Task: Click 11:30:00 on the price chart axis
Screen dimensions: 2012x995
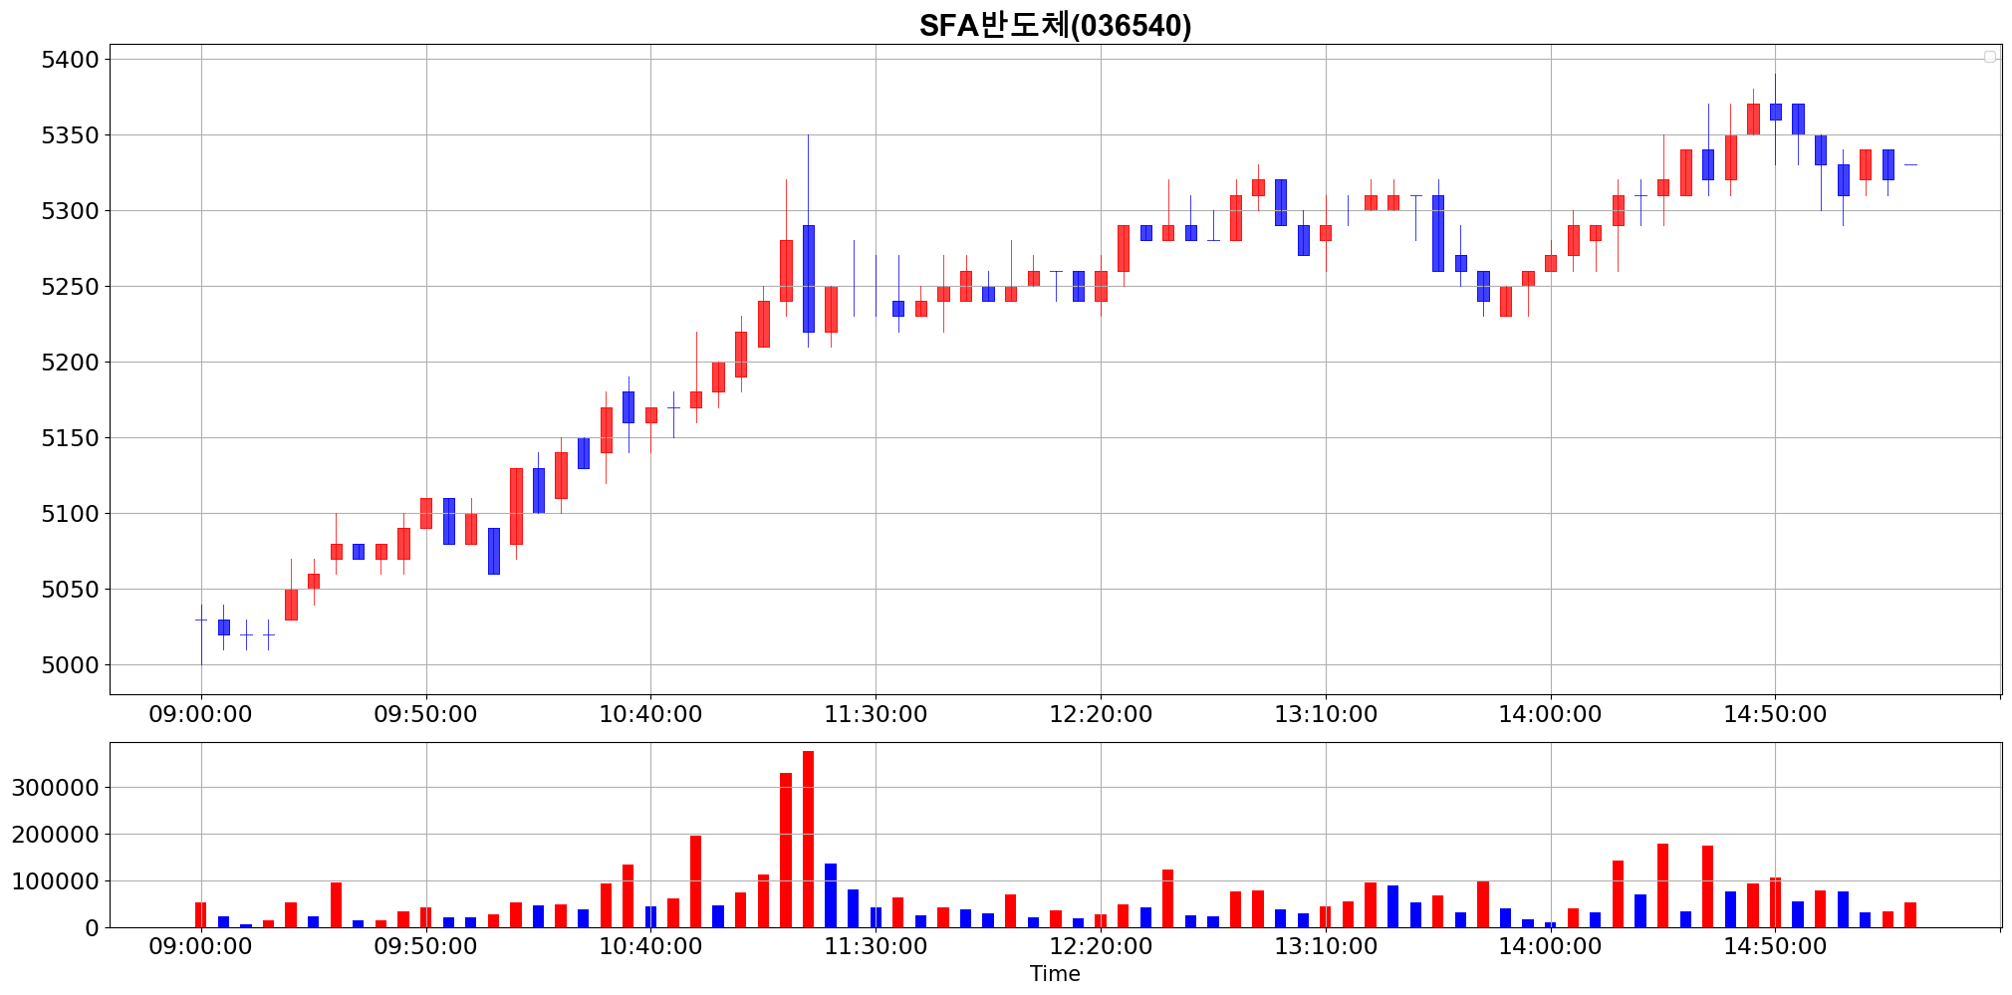Action: (876, 714)
